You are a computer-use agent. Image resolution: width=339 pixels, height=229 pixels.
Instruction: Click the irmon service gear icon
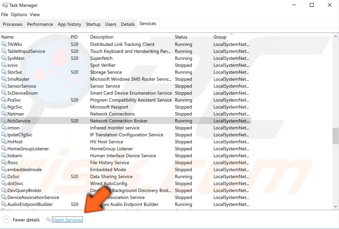(4, 127)
